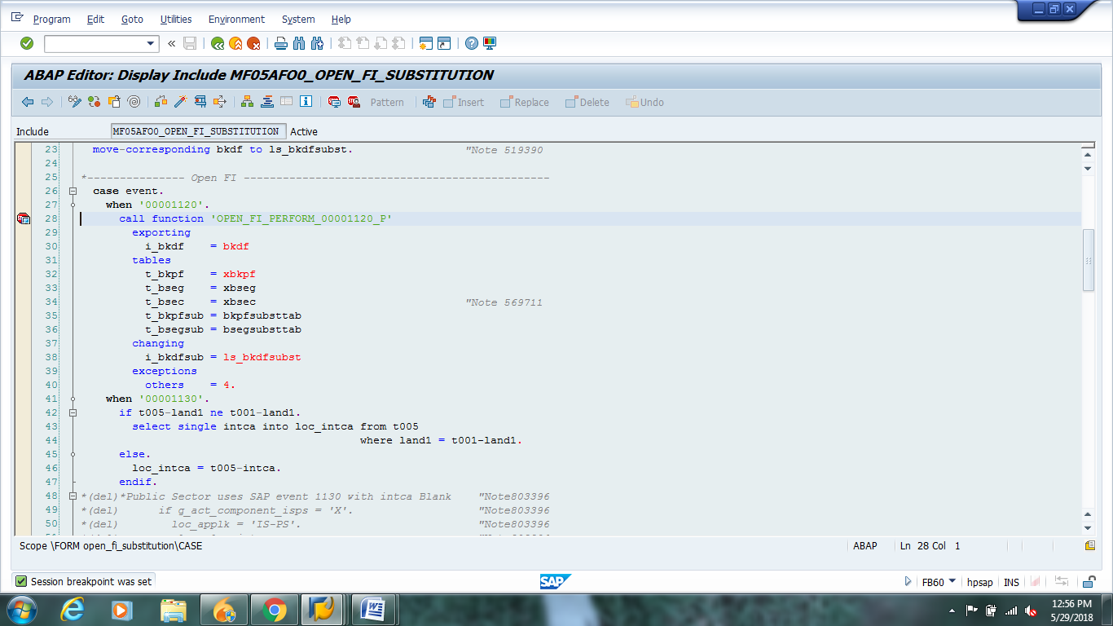
Task: Click the Include input field showing MF05AFO0_OPEN_FI_SUBSTITUTION
Action: tap(197, 131)
